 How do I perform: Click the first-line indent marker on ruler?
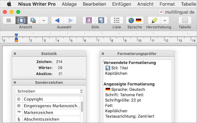16,35
